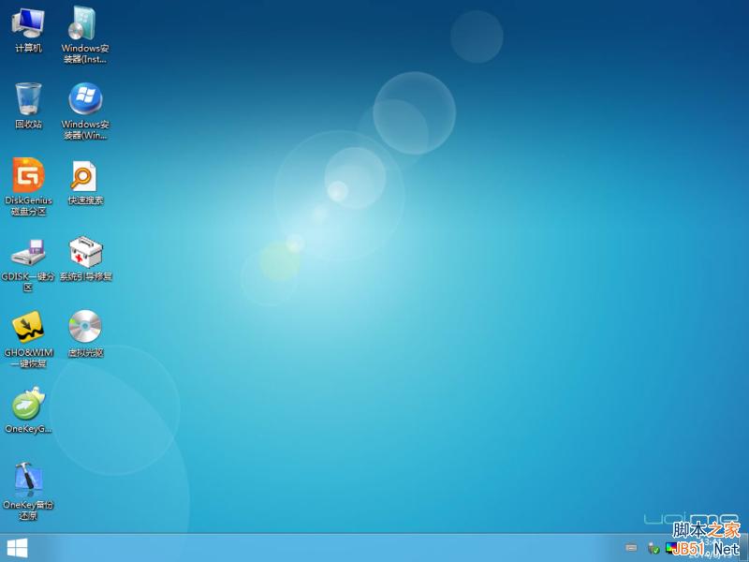Open DiskGenius 磁盘分区 icon
This screenshot has height=562, width=749.
click(x=28, y=186)
